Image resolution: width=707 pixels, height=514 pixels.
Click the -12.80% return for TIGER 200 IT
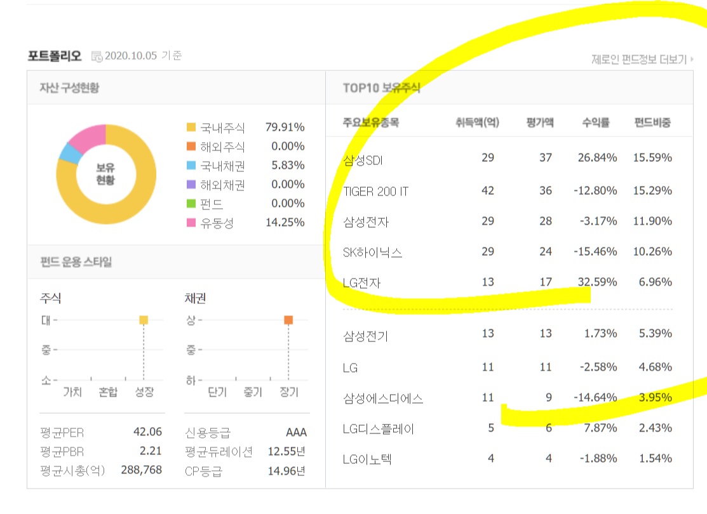click(595, 190)
